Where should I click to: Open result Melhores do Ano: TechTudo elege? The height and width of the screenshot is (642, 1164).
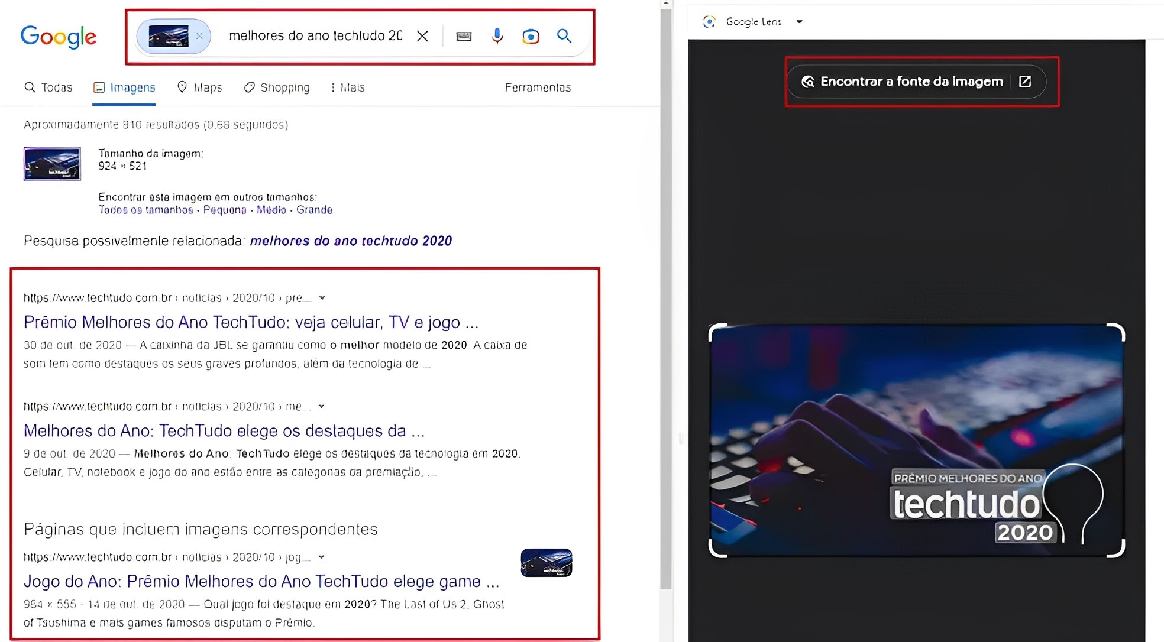(224, 431)
